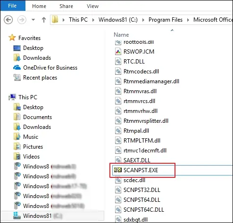The width and height of the screenshot is (233, 223).
Task: Select the Rtmcodecs.dll file name
Action: tap(141, 72)
